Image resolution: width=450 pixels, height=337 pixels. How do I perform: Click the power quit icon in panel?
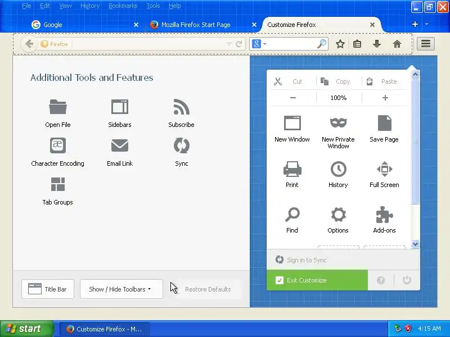pos(407,280)
